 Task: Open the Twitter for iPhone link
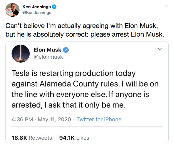pos(99,119)
